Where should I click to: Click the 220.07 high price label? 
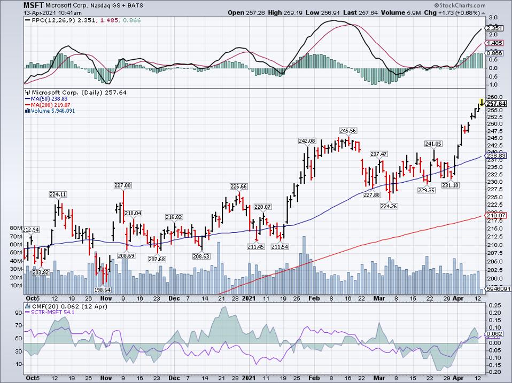(x=263, y=207)
